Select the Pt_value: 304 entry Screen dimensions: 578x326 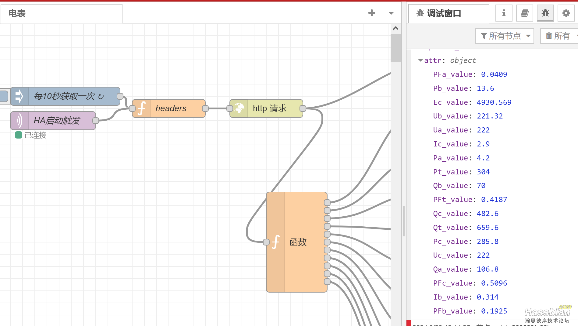pyautogui.click(x=461, y=172)
